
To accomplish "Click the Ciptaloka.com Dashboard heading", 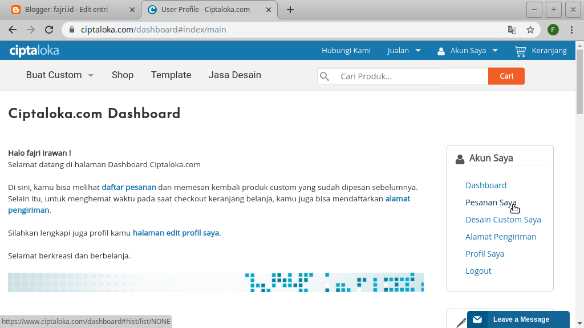I will tap(94, 114).
